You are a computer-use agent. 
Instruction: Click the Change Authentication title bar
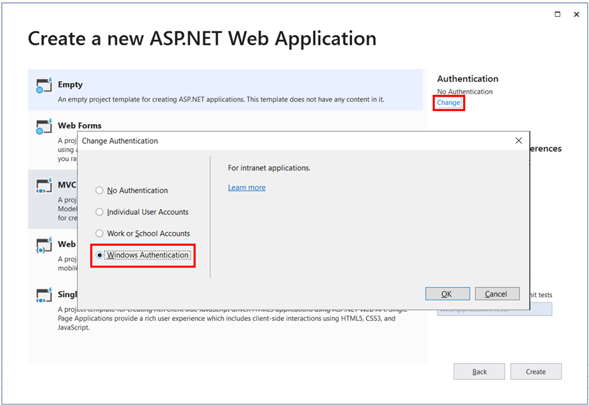tap(288, 140)
